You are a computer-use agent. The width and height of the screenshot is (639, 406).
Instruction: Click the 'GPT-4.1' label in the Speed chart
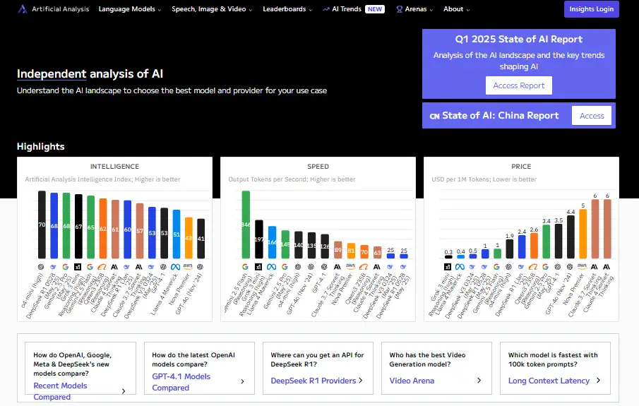318,283
